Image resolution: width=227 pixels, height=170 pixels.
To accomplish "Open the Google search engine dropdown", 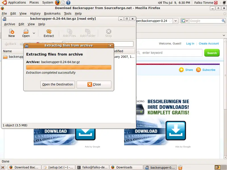I will click(x=185, y=21).
